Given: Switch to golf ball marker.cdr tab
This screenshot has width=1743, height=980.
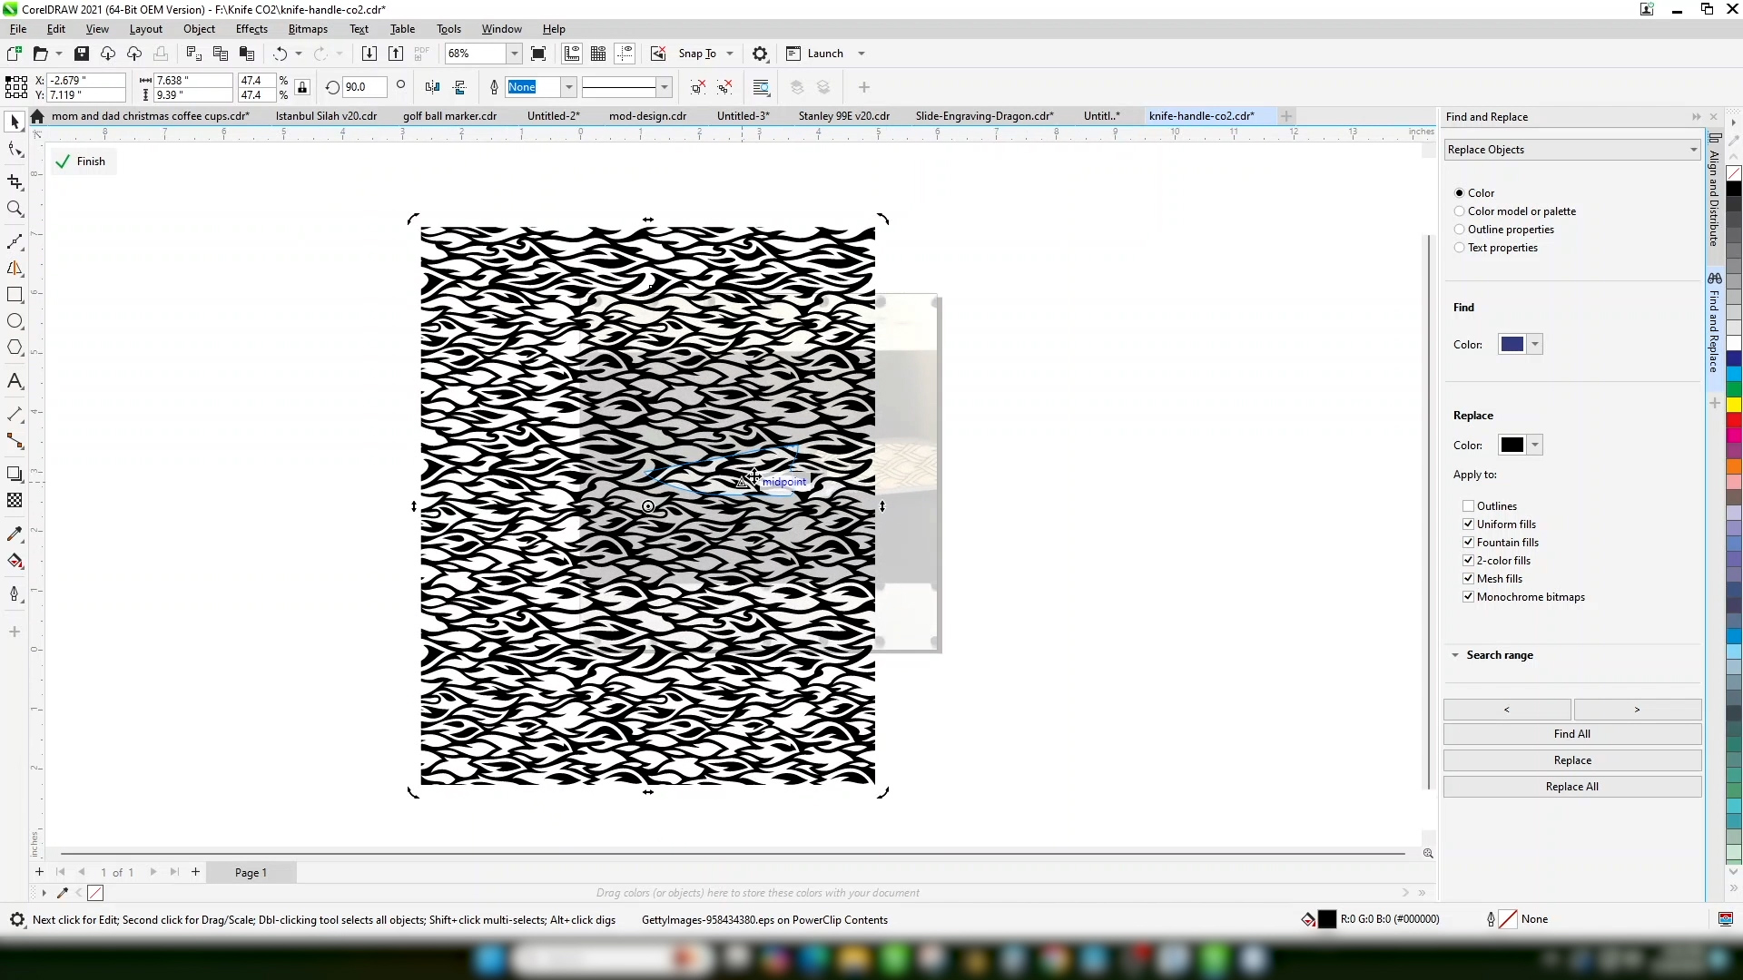Looking at the screenshot, I should coord(449,116).
